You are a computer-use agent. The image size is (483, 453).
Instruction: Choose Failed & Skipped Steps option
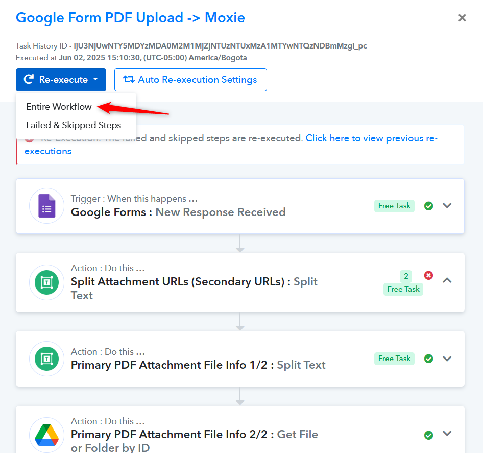(x=74, y=125)
